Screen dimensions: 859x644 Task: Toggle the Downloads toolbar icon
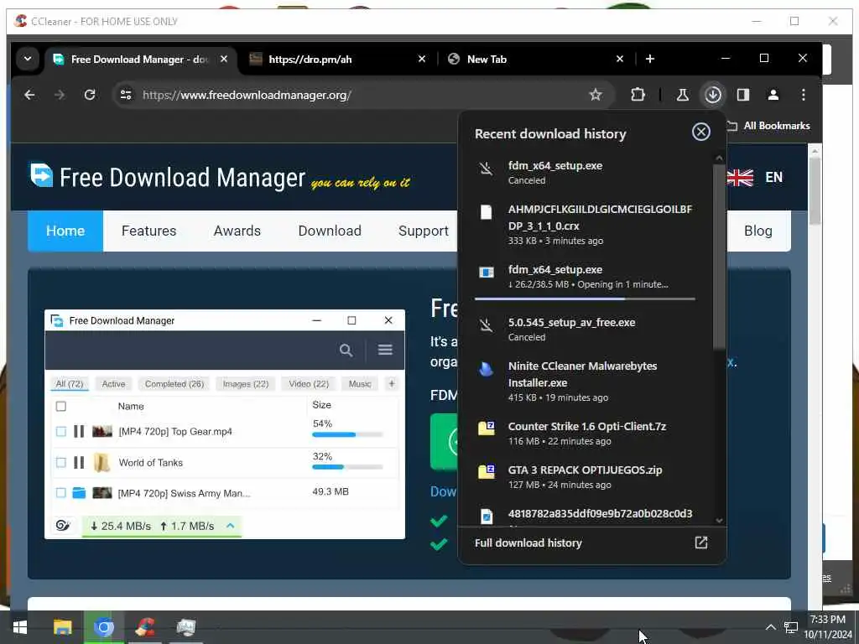713,95
